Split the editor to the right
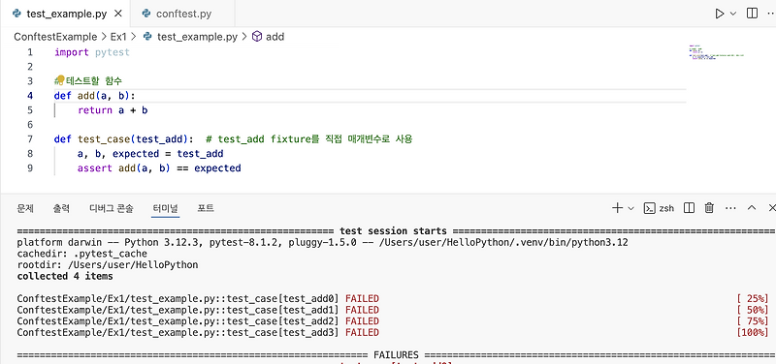The height and width of the screenshot is (364, 776). click(x=752, y=14)
